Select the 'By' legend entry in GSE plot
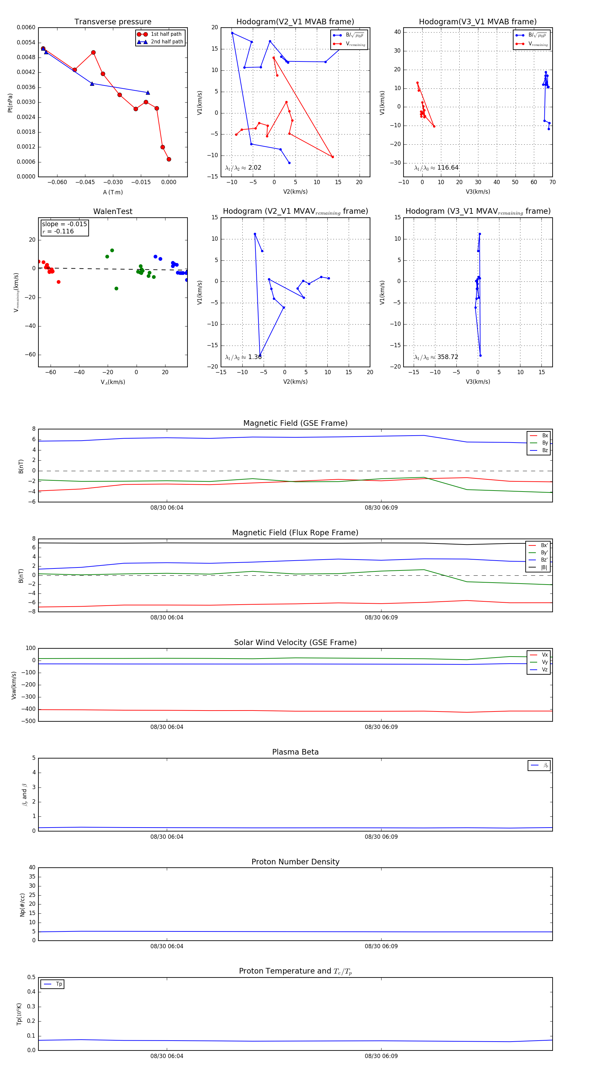591x1085 pixels. [x=539, y=443]
